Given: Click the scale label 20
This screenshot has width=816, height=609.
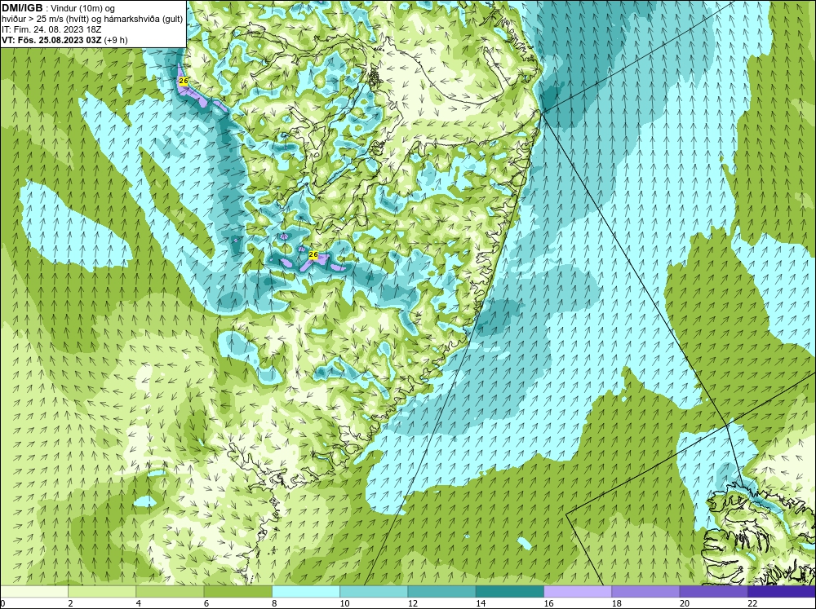Looking at the screenshot, I should tap(685, 603).
